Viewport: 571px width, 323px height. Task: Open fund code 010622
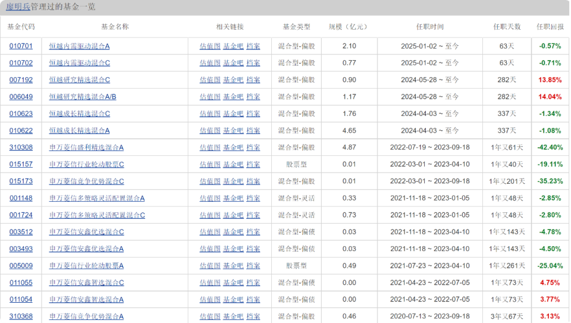coord(21,130)
